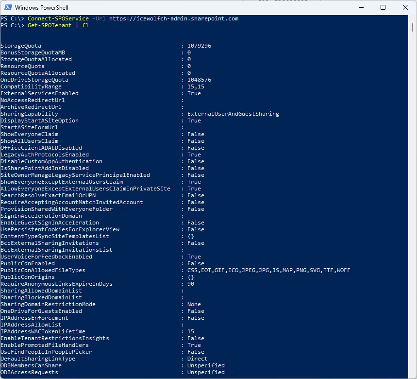Click the LegacyAuthProtocolsEnabled property name
417x379 pixels.
tap(45, 155)
